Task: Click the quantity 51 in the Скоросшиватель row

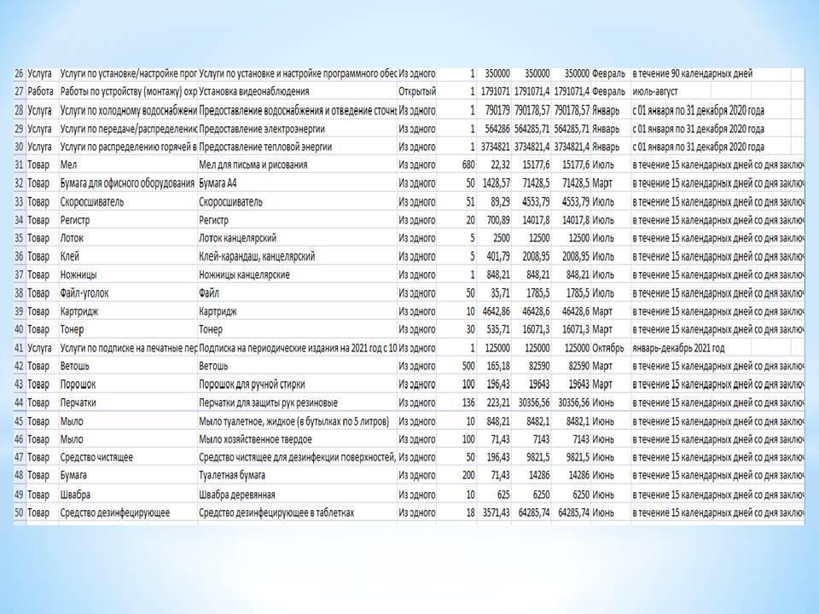Action: (469, 201)
